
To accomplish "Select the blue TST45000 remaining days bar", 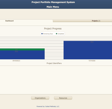I will (x=88, y=50).
